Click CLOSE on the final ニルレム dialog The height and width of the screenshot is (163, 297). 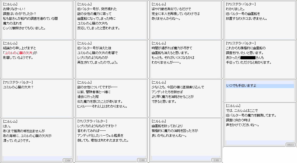tap(290, 145)
